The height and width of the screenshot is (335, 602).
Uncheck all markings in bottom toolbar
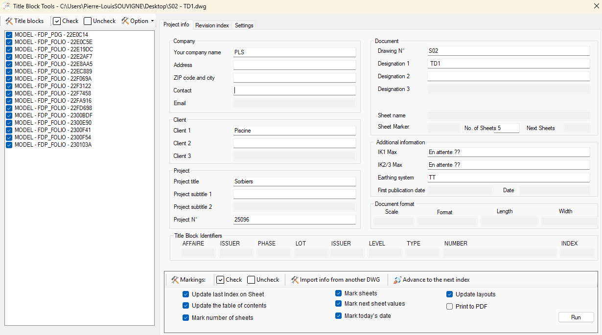coord(263,280)
